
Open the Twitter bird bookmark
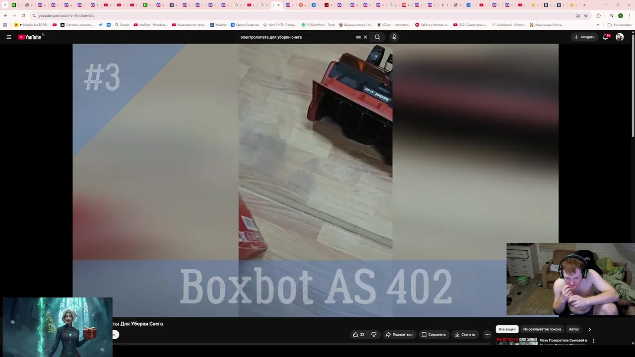[x=101, y=24]
